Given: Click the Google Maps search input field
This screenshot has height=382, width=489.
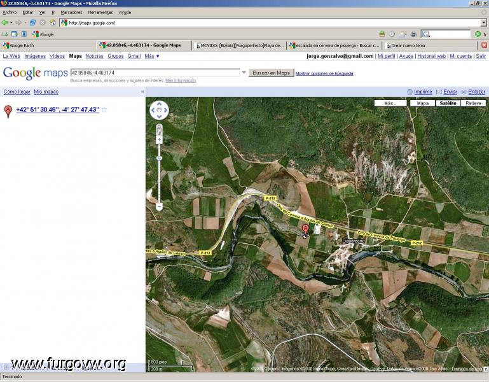Looking at the screenshot, I should (155, 73).
